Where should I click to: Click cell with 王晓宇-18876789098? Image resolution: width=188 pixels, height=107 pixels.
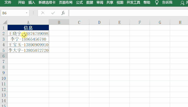coord(28,33)
